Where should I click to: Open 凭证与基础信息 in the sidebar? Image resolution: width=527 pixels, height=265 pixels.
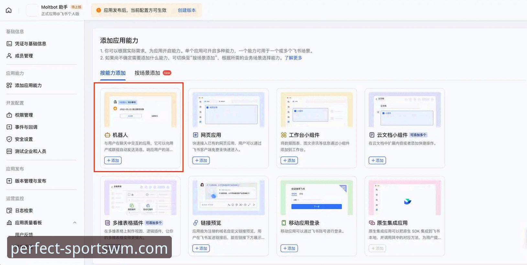pyautogui.click(x=30, y=44)
